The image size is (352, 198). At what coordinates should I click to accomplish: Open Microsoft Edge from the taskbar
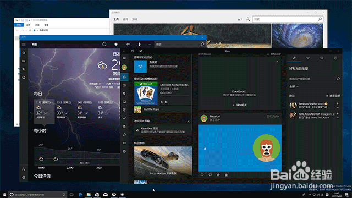[x=80, y=194]
